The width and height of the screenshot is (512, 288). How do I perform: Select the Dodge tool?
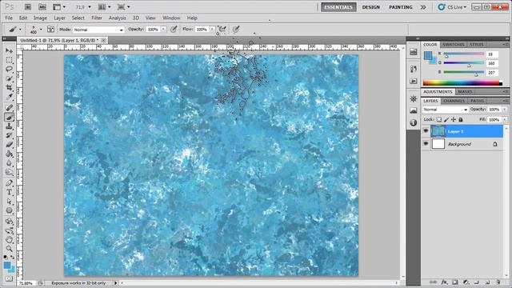tap(9, 172)
